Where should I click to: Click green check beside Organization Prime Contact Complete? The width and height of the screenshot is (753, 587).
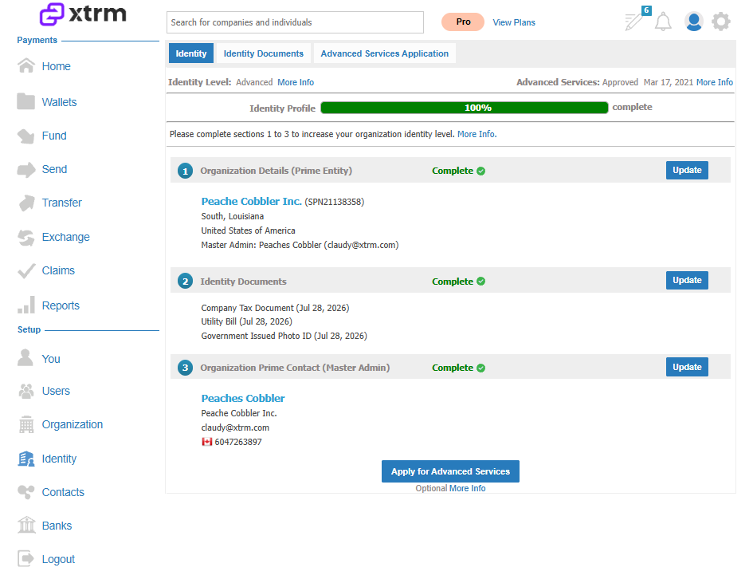(480, 368)
